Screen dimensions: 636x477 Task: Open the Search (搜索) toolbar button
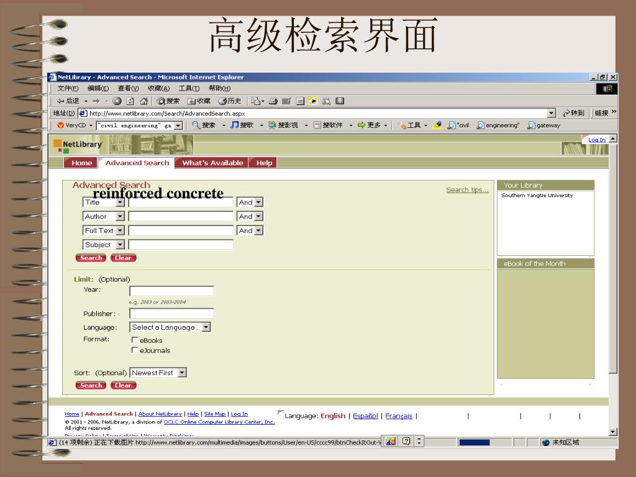point(168,101)
